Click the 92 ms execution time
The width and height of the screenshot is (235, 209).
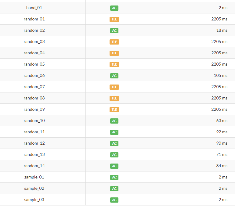coord(222,132)
